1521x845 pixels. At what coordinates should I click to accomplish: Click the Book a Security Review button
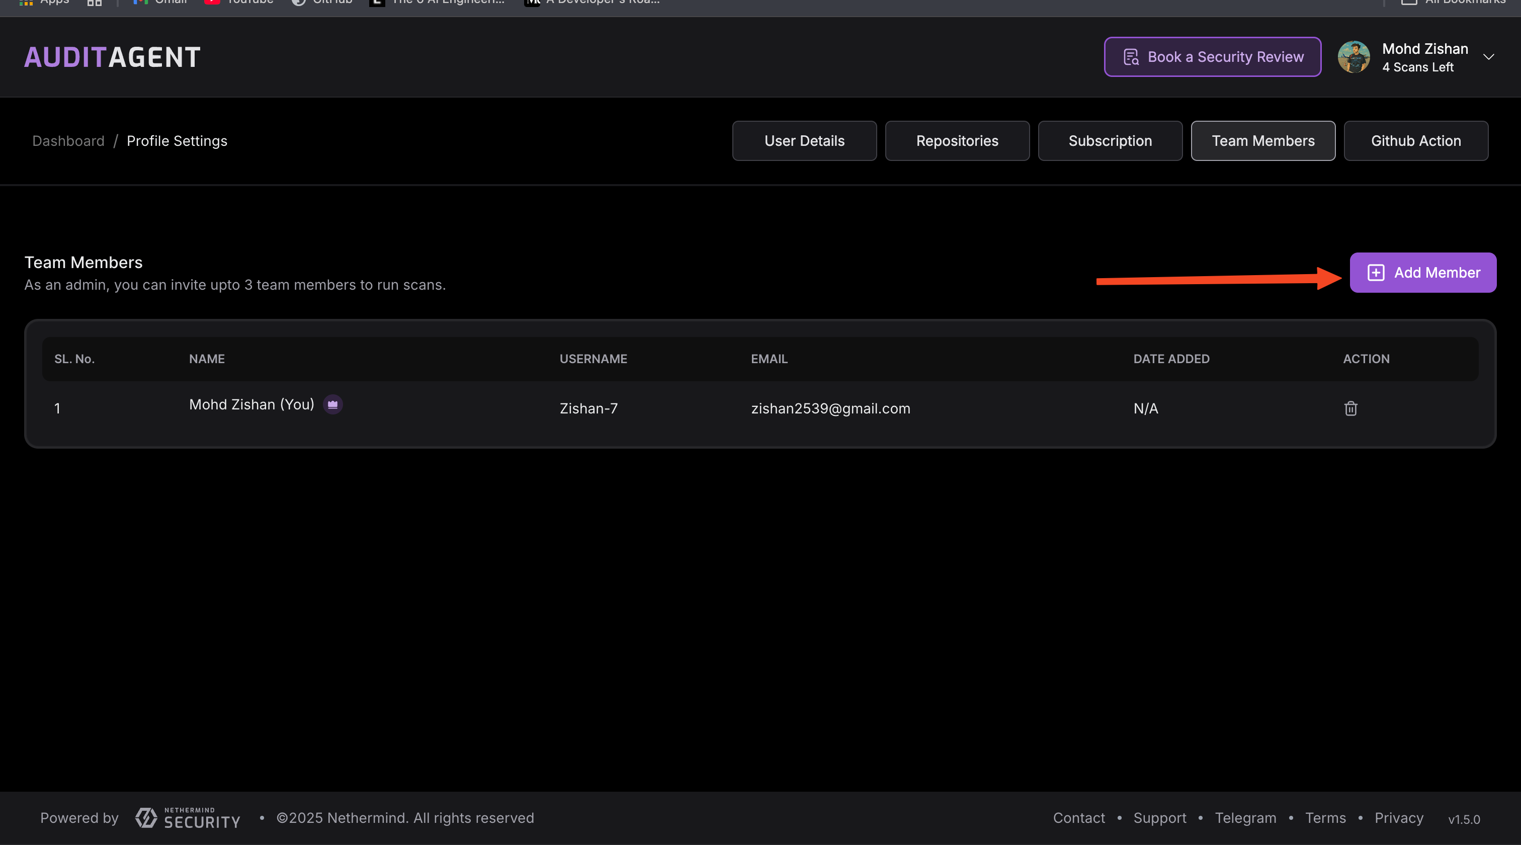(x=1212, y=57)
